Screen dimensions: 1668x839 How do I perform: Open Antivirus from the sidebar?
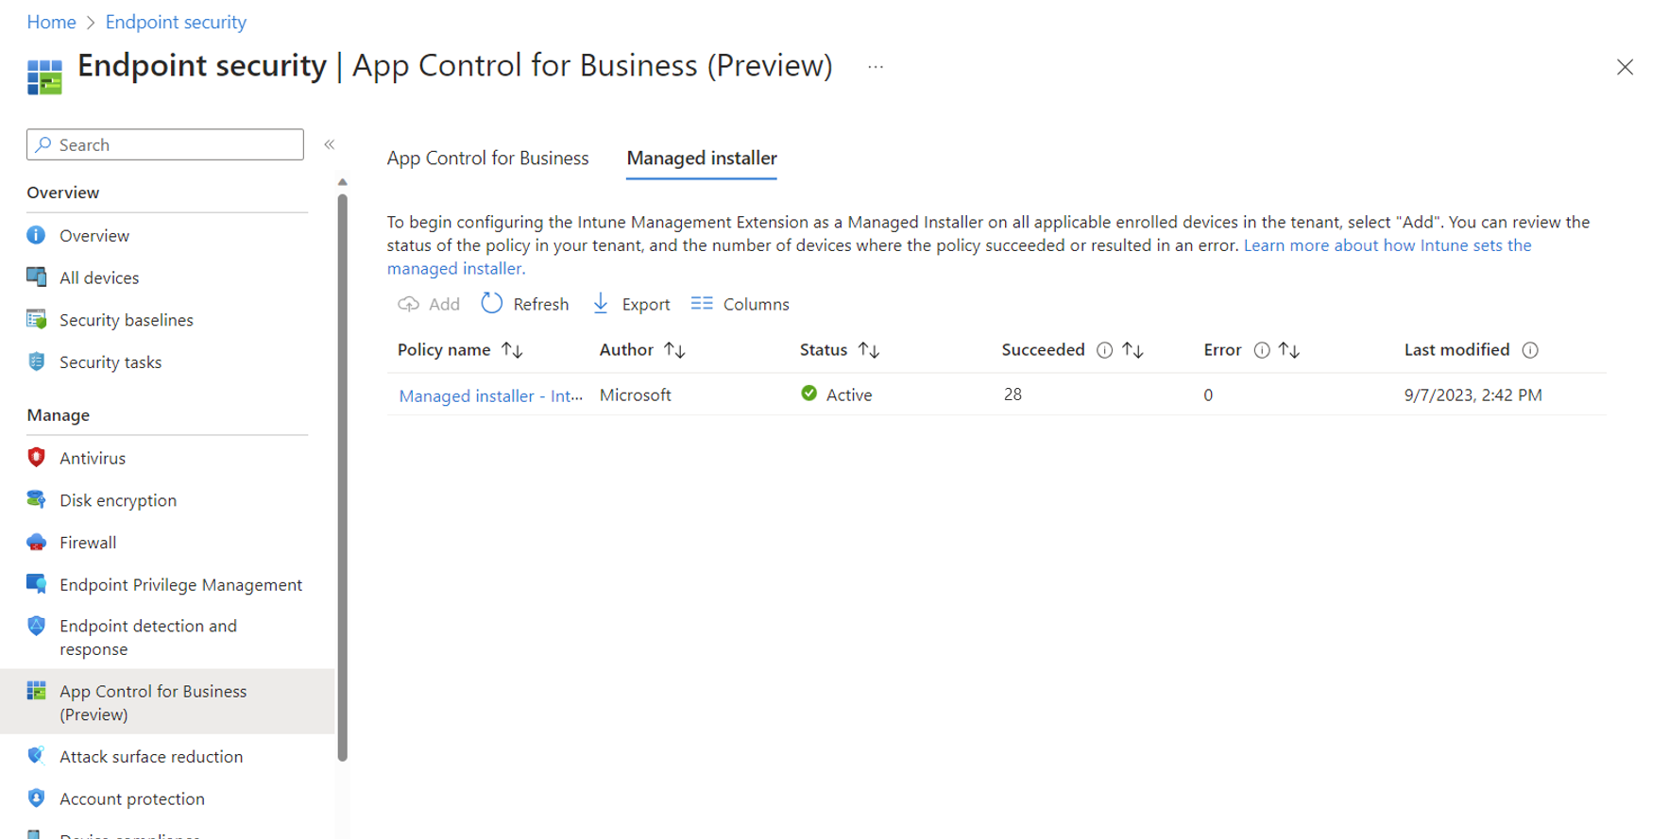tap(92, 458)
